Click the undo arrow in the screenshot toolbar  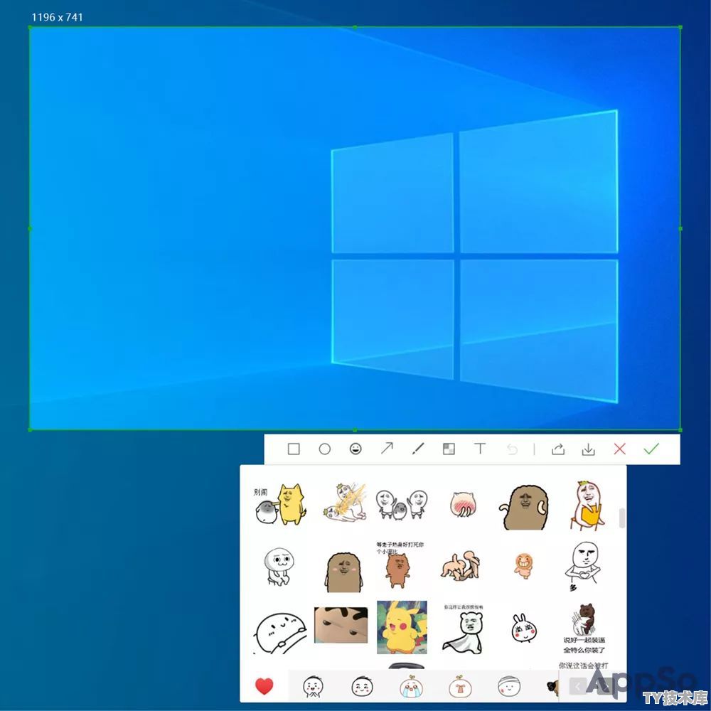(x=512, y=449)
